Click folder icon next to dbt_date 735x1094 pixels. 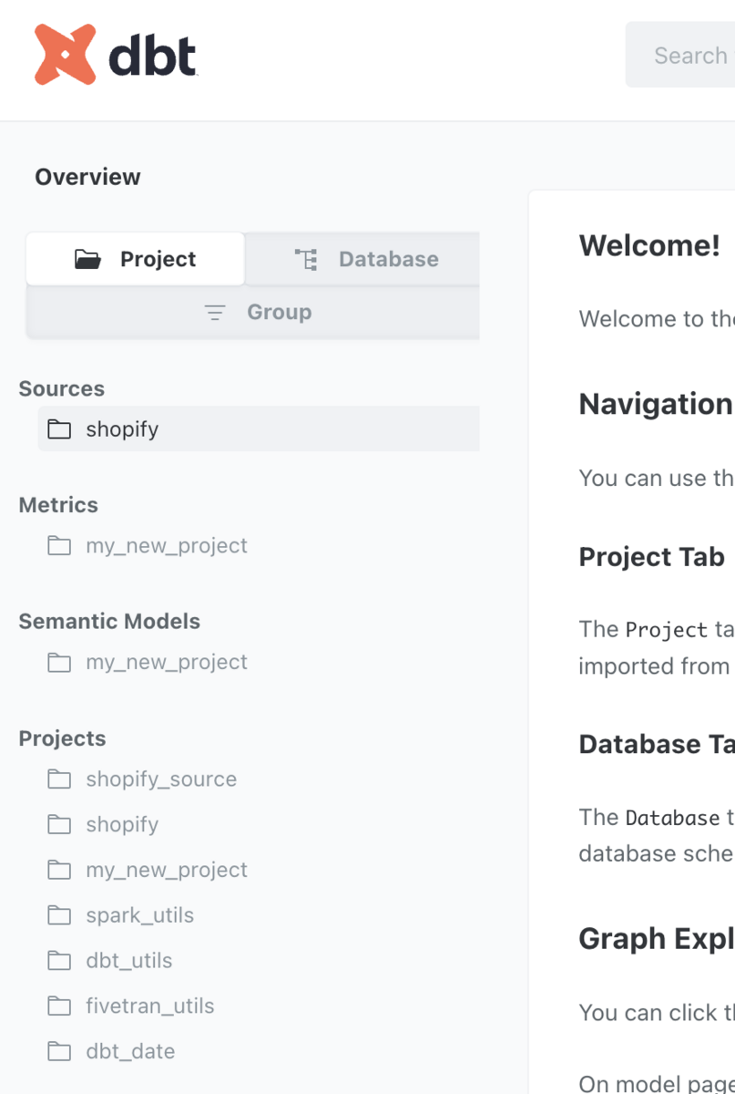pos(59,1052)
